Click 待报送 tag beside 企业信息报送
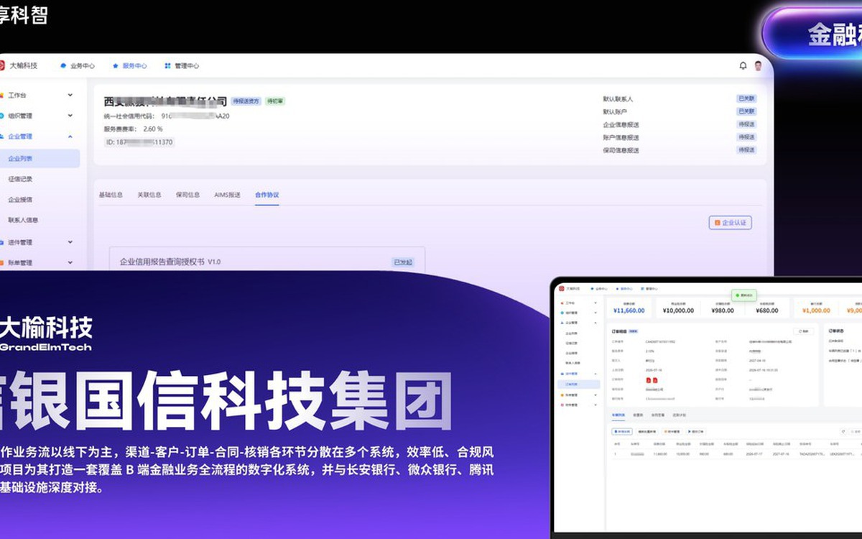862x539 pixels. (746, 124)
